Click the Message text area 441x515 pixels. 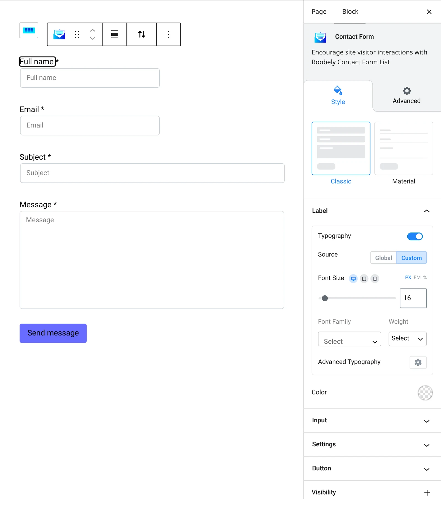coord(152,260)
